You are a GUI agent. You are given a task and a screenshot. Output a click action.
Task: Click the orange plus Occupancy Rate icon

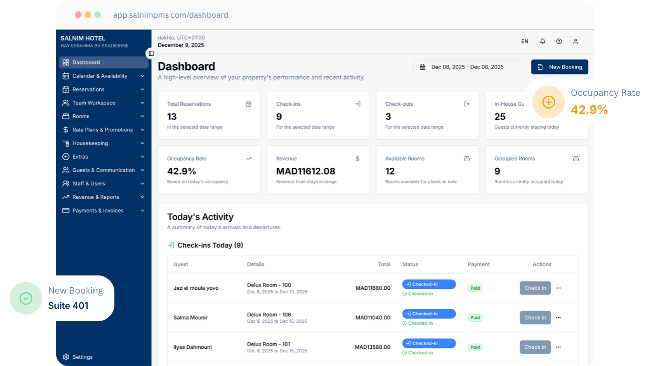[549, 102]
